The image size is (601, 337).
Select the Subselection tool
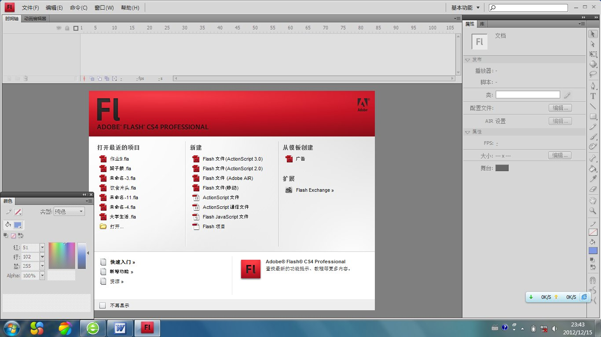point(593,44)
